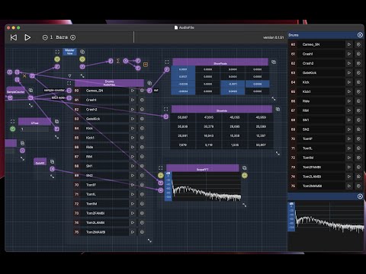
Task: Toggle the yellow button left of Master View
Action: [x=57, y=59]
